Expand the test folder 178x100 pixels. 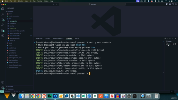coord(10,43)
